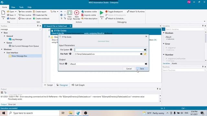Click Toggle Breakpoint
This screenshot has height=116, width=207.
click(114, 12)
